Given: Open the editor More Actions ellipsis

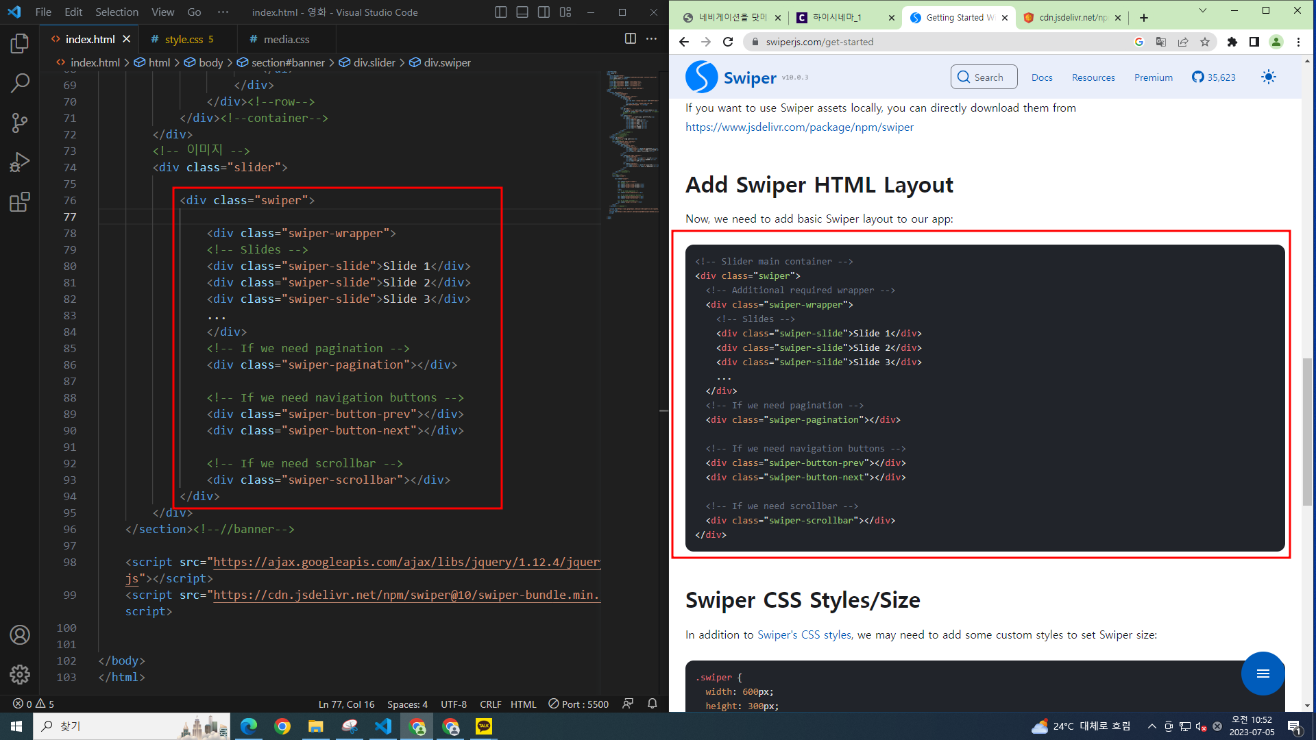Looking at the screenshot, I should click(x=651, y=39).
